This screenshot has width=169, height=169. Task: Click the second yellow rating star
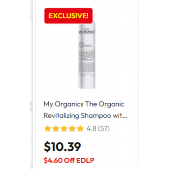55,129
